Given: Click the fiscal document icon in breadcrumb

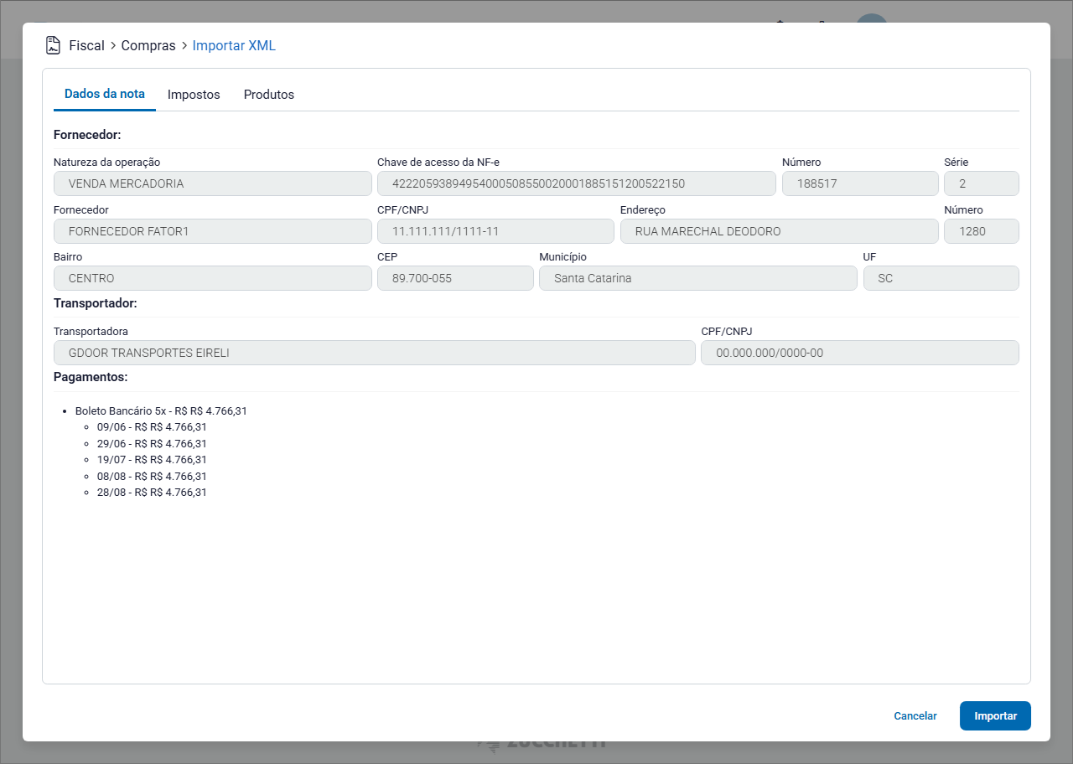Looking at the screenshot, I should coord(53,45).
